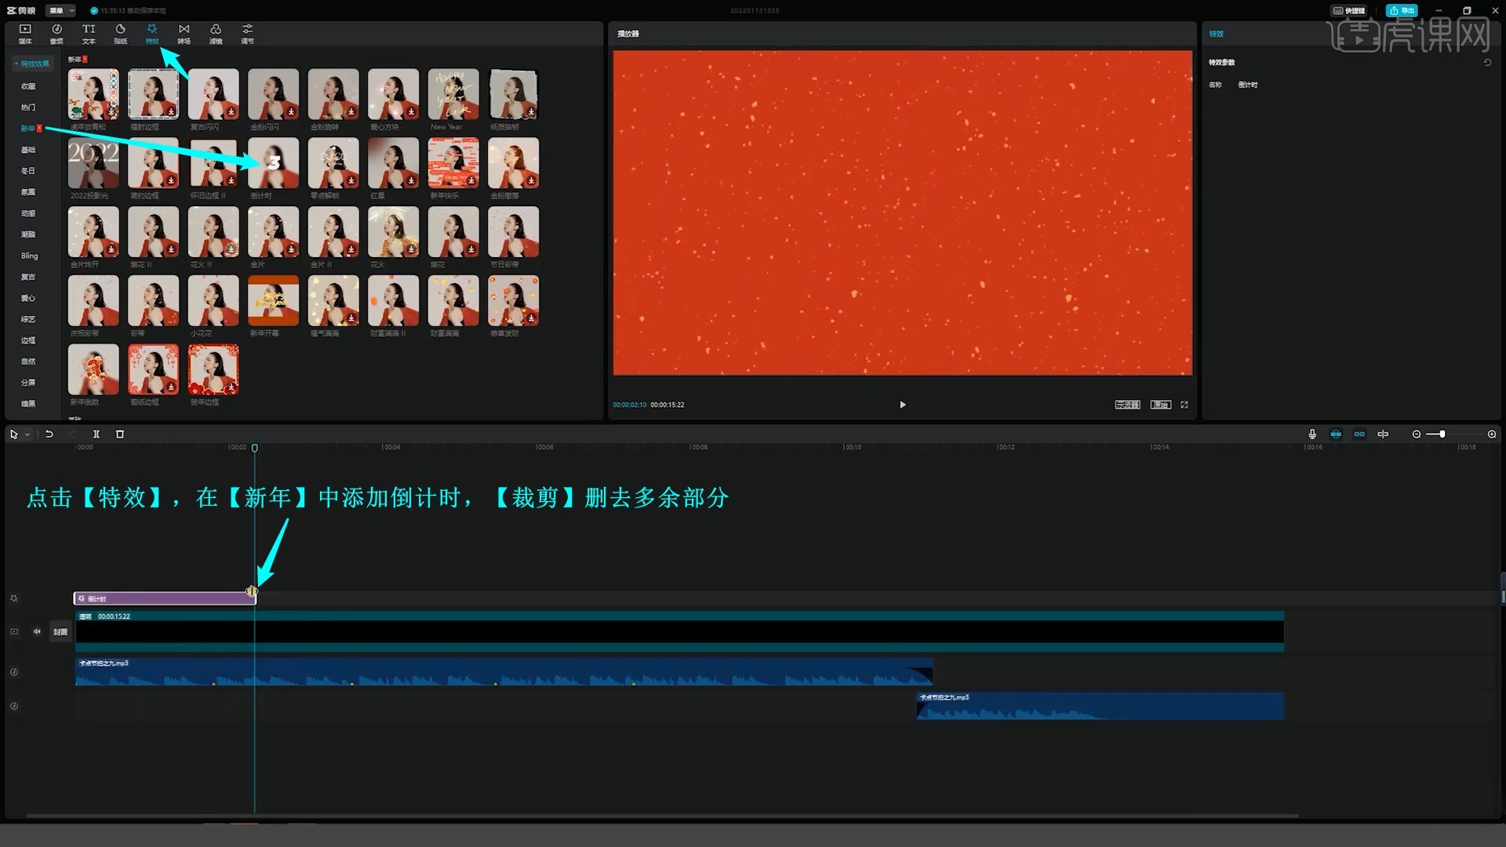Image resolution: width=1506 pixels, height=847 pixels.
Task: Delete the selected clip
Action: point(120,434)
